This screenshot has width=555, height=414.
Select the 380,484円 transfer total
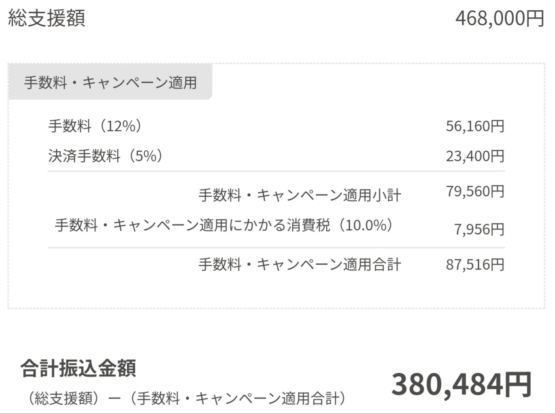pos(461,384)
